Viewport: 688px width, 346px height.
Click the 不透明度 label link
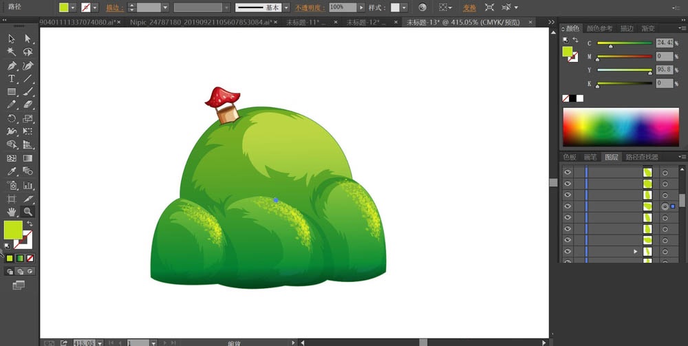point(311,8)
